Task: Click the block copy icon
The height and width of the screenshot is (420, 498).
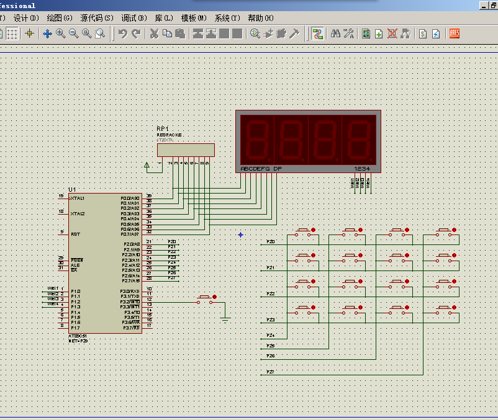Action: click(198, 34)
